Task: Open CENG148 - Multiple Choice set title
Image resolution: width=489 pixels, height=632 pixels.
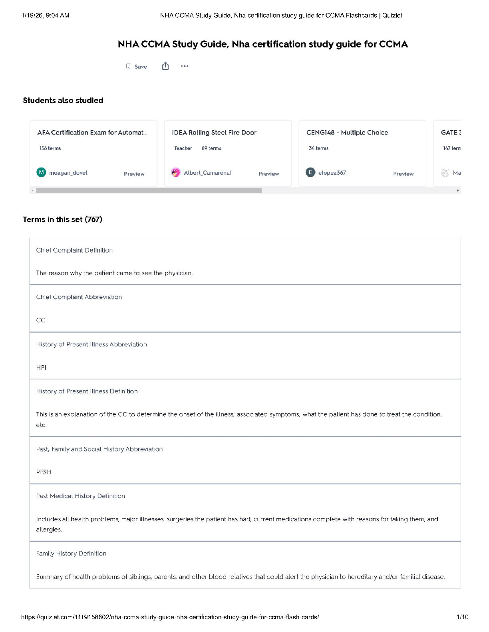Action: (x=347, y=132)
